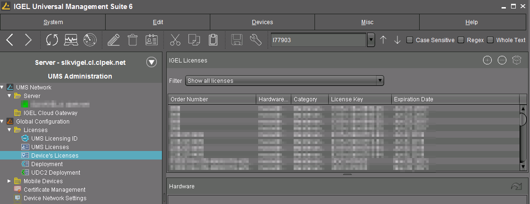Select Device Network Settings item
Viewport: 530px width, 204px height.
coord(55,198)
